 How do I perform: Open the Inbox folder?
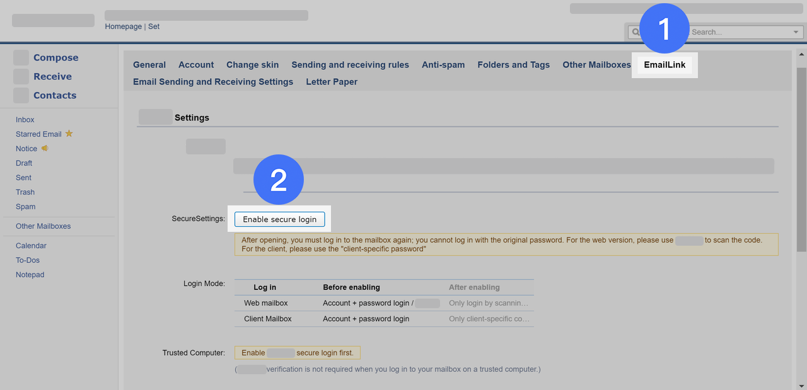pyautogui.click(x=25, y=119)
